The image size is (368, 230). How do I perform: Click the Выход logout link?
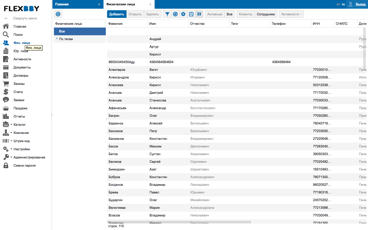click(361, 4)
